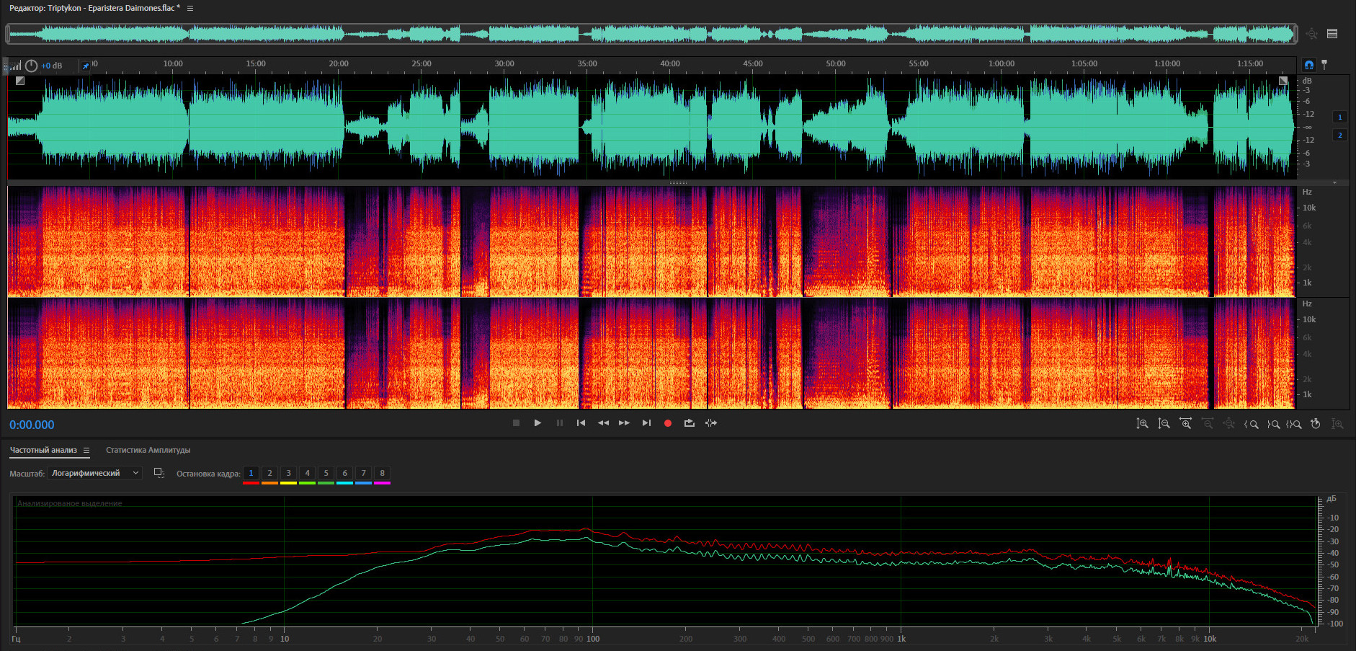
Task: Click the volume level bars icon
Action: [15, 66]
